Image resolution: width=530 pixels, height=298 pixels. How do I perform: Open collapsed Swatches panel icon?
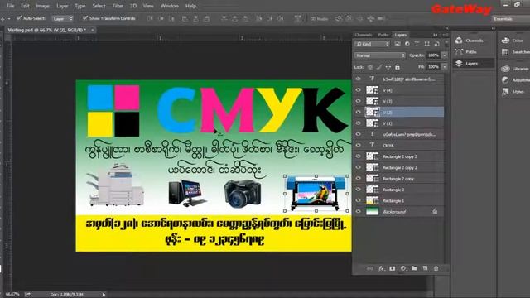[505, 52]
